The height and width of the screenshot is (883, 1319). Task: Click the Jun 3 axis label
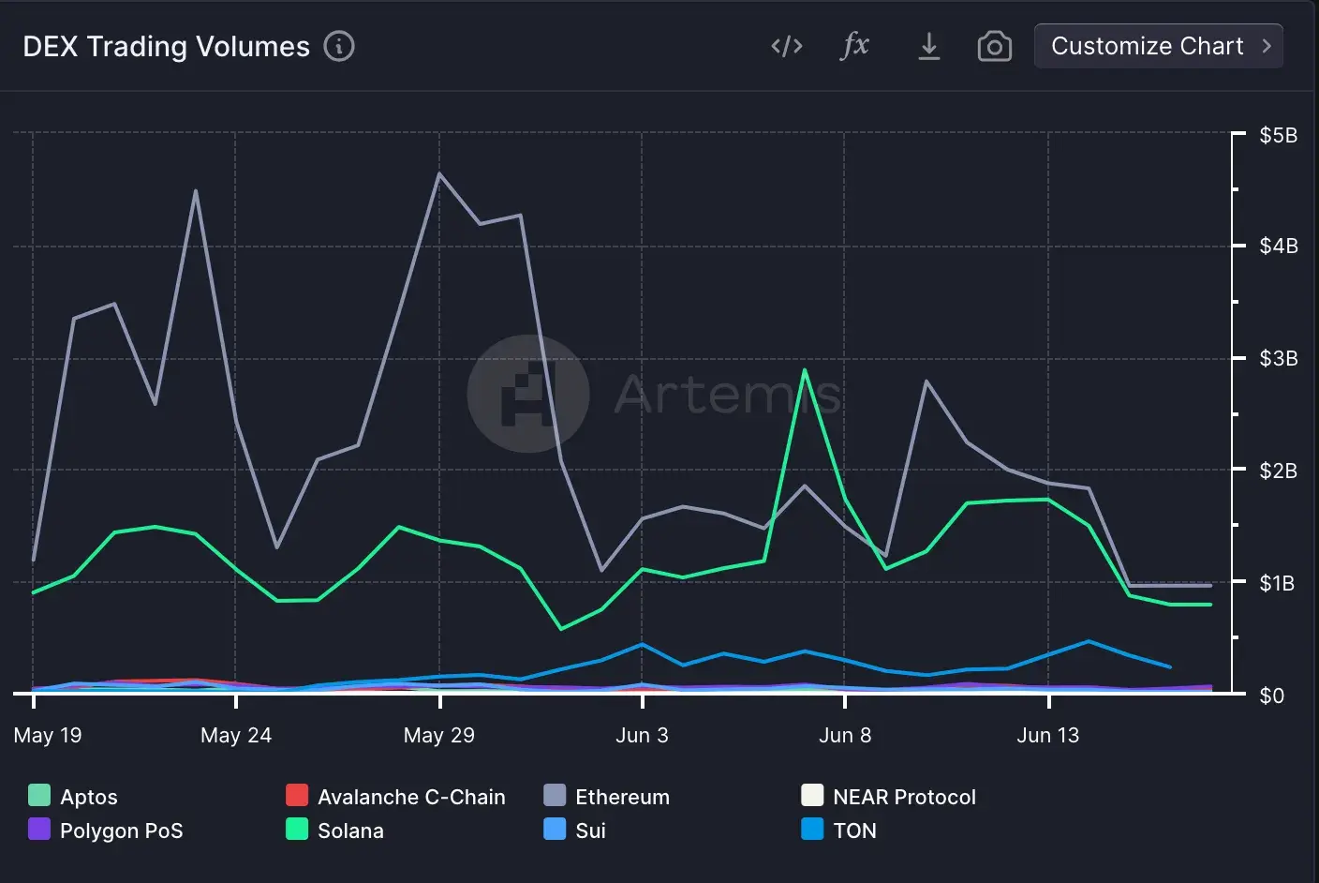click(642, 735)
